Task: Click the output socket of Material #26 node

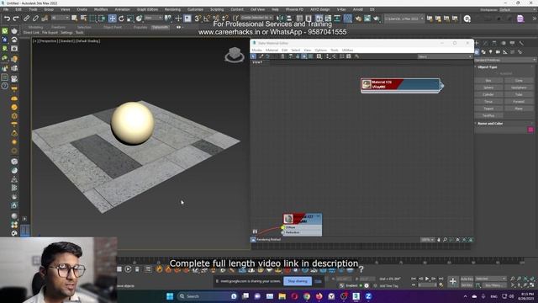Action: tap(442, 86)
